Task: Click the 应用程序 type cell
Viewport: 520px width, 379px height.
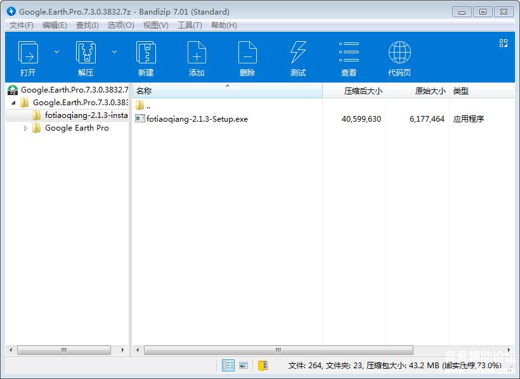Action: pyautogui.click(x=468, y=119)
